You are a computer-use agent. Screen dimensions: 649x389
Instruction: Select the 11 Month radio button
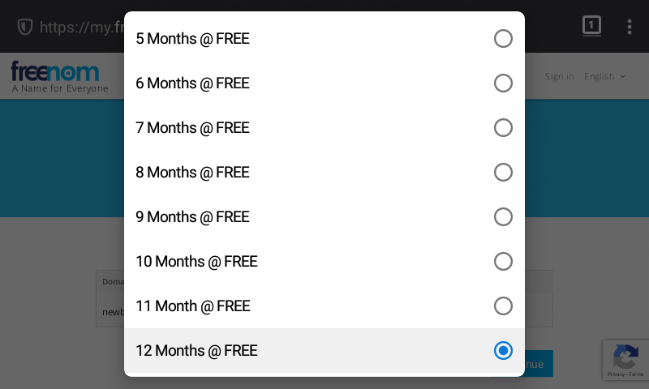(503, 306)
